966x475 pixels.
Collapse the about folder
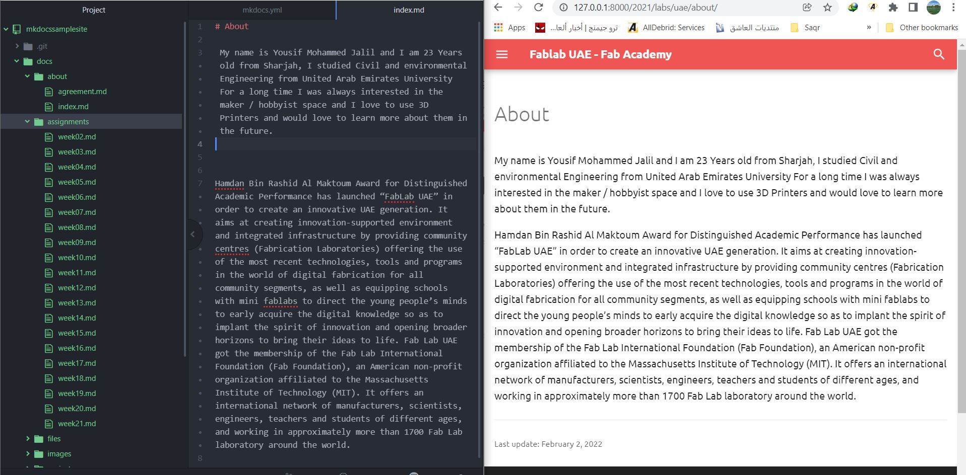[27, 76]
